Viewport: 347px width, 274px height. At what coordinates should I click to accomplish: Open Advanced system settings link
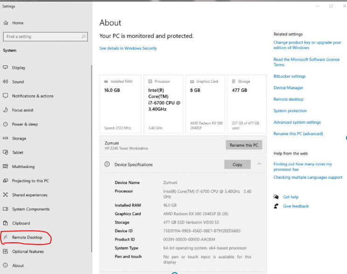tap(297, 122)
